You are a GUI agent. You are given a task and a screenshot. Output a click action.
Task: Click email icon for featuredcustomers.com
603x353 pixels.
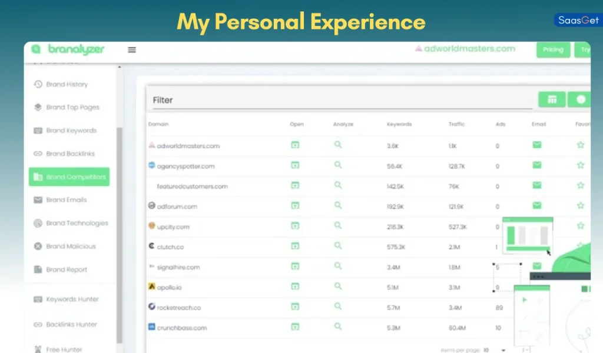[537, 185]
